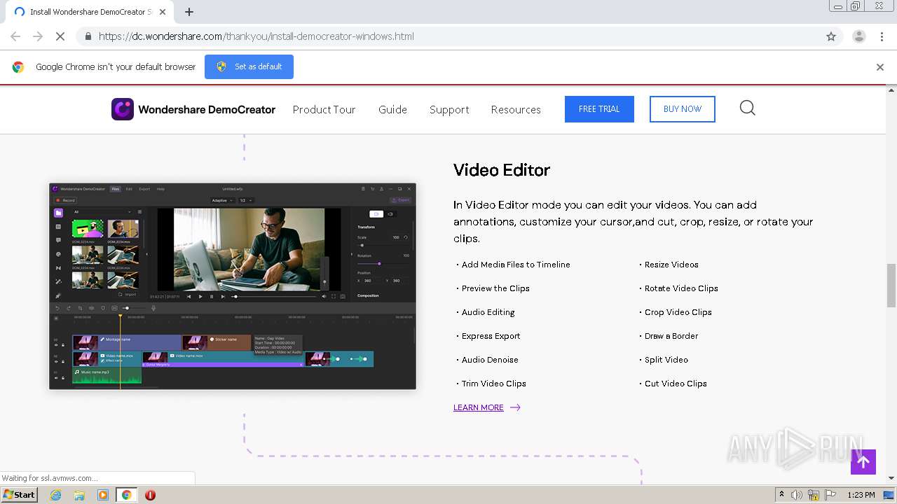Open Chrome's three-dot menu
Screen dimensions: 897x504
[882, 36]
